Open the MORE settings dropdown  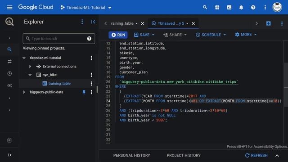pyautogui.click(x=246, y=35)
